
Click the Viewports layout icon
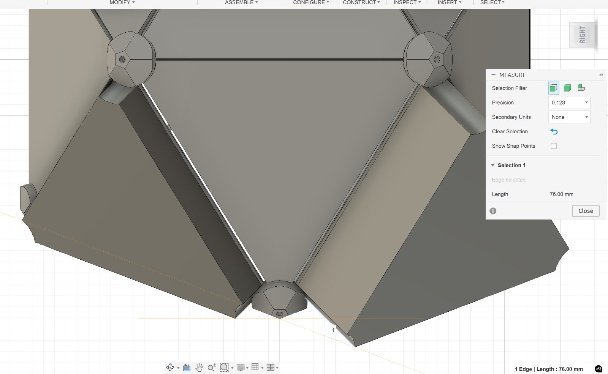[271, 367]
